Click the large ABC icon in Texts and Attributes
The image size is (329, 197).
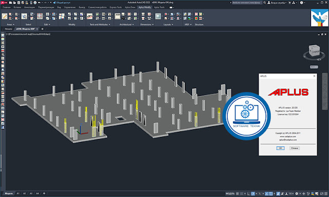tap(89, 16)
